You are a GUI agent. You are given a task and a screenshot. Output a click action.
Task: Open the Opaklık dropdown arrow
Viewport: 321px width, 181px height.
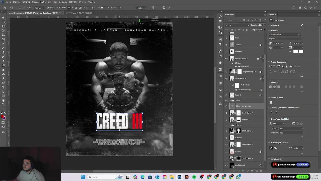tap(264, 25)
